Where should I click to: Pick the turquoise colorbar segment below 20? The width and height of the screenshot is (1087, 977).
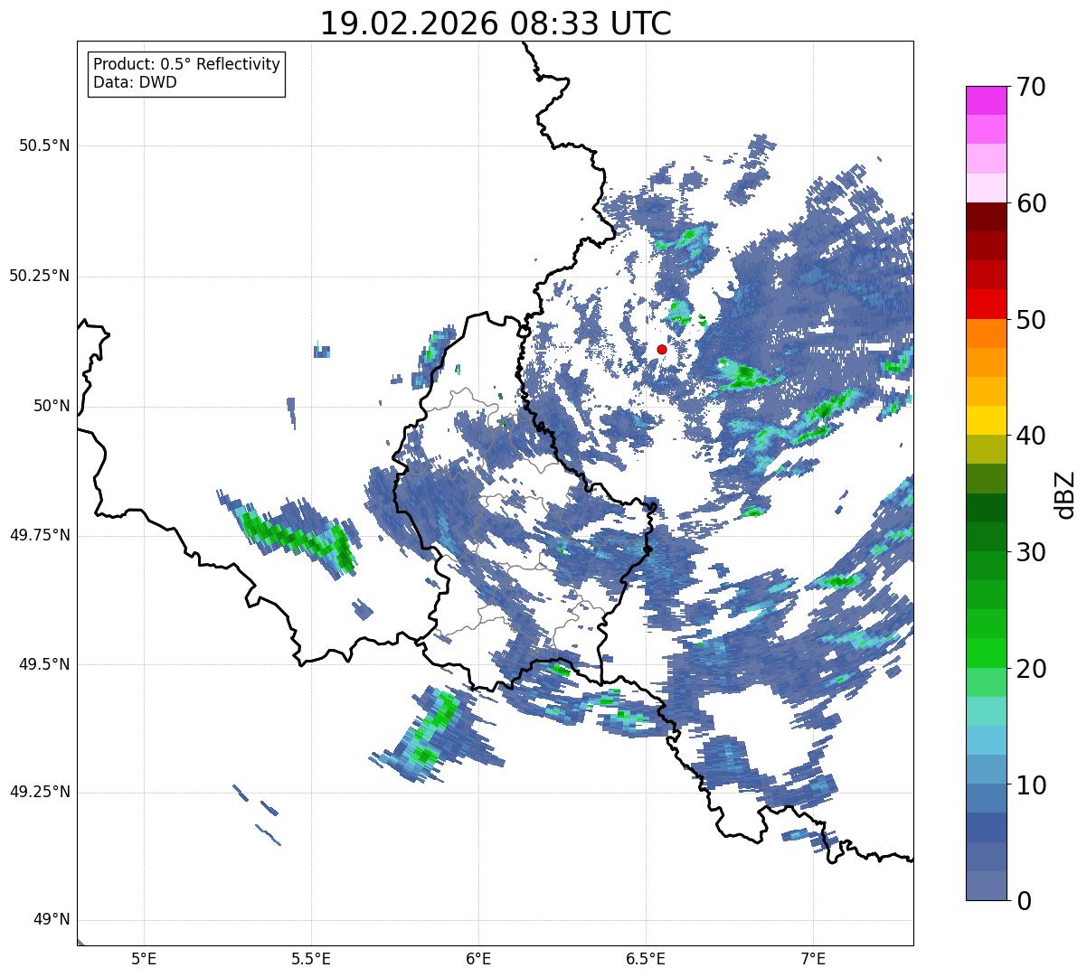[987, 711]
